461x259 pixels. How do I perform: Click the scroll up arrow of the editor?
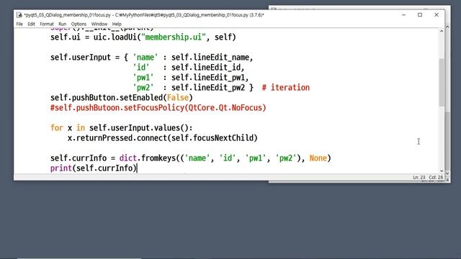coord(442,31)
